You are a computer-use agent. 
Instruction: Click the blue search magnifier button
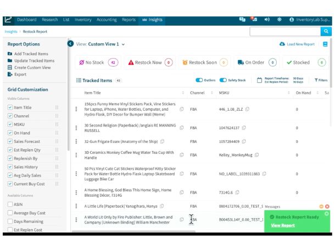326,31
